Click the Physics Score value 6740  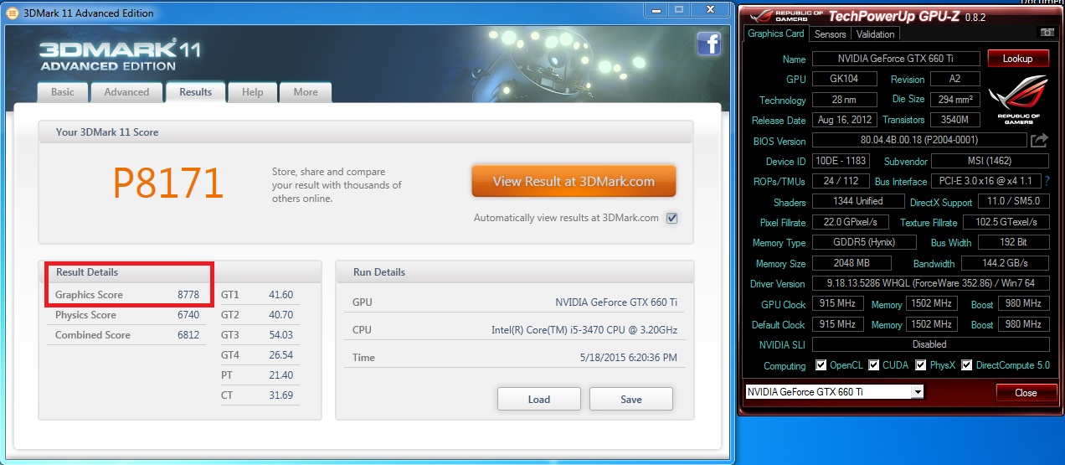coord(188,315)
